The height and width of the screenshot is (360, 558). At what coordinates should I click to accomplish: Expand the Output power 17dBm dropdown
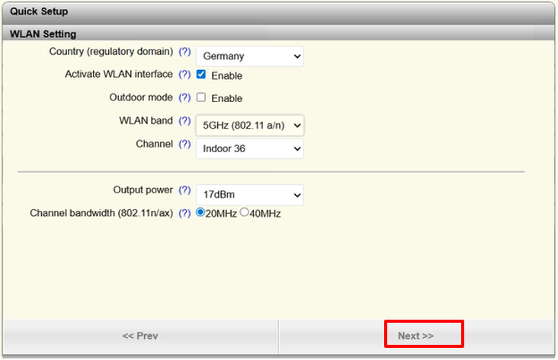249,195
